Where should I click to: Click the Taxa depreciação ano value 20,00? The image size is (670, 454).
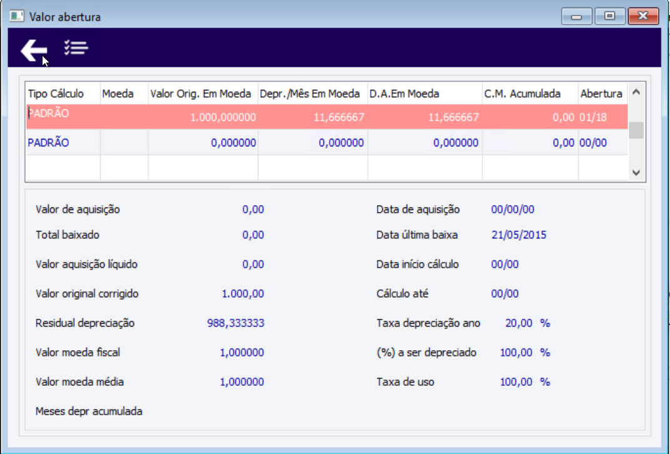pyautogui.click(x=519, y=323)
